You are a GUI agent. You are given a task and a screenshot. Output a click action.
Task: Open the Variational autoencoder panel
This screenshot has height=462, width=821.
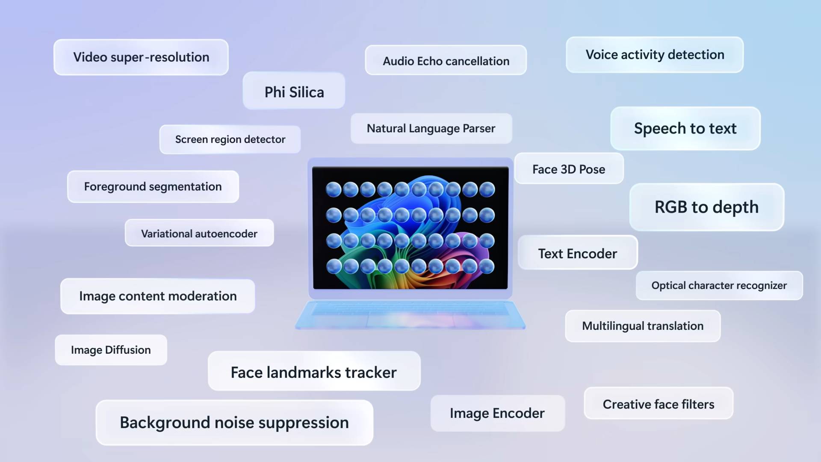click(199, 233)
